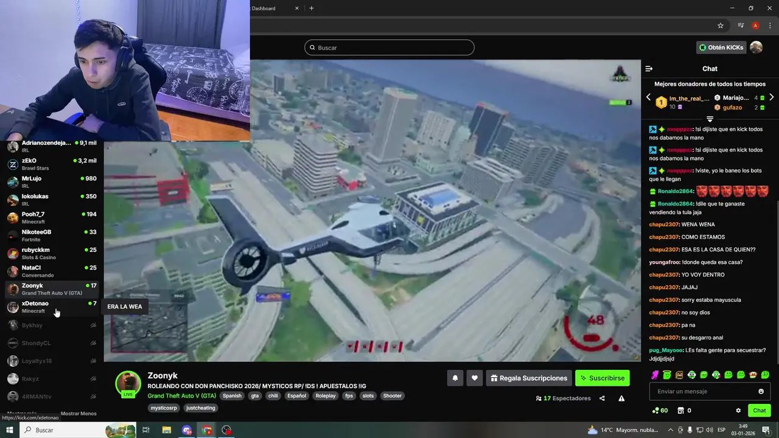The height and width of the screenshot is (438, 779).
Task: Open File Explorer from taskbar
Action: tap(167, 430)
